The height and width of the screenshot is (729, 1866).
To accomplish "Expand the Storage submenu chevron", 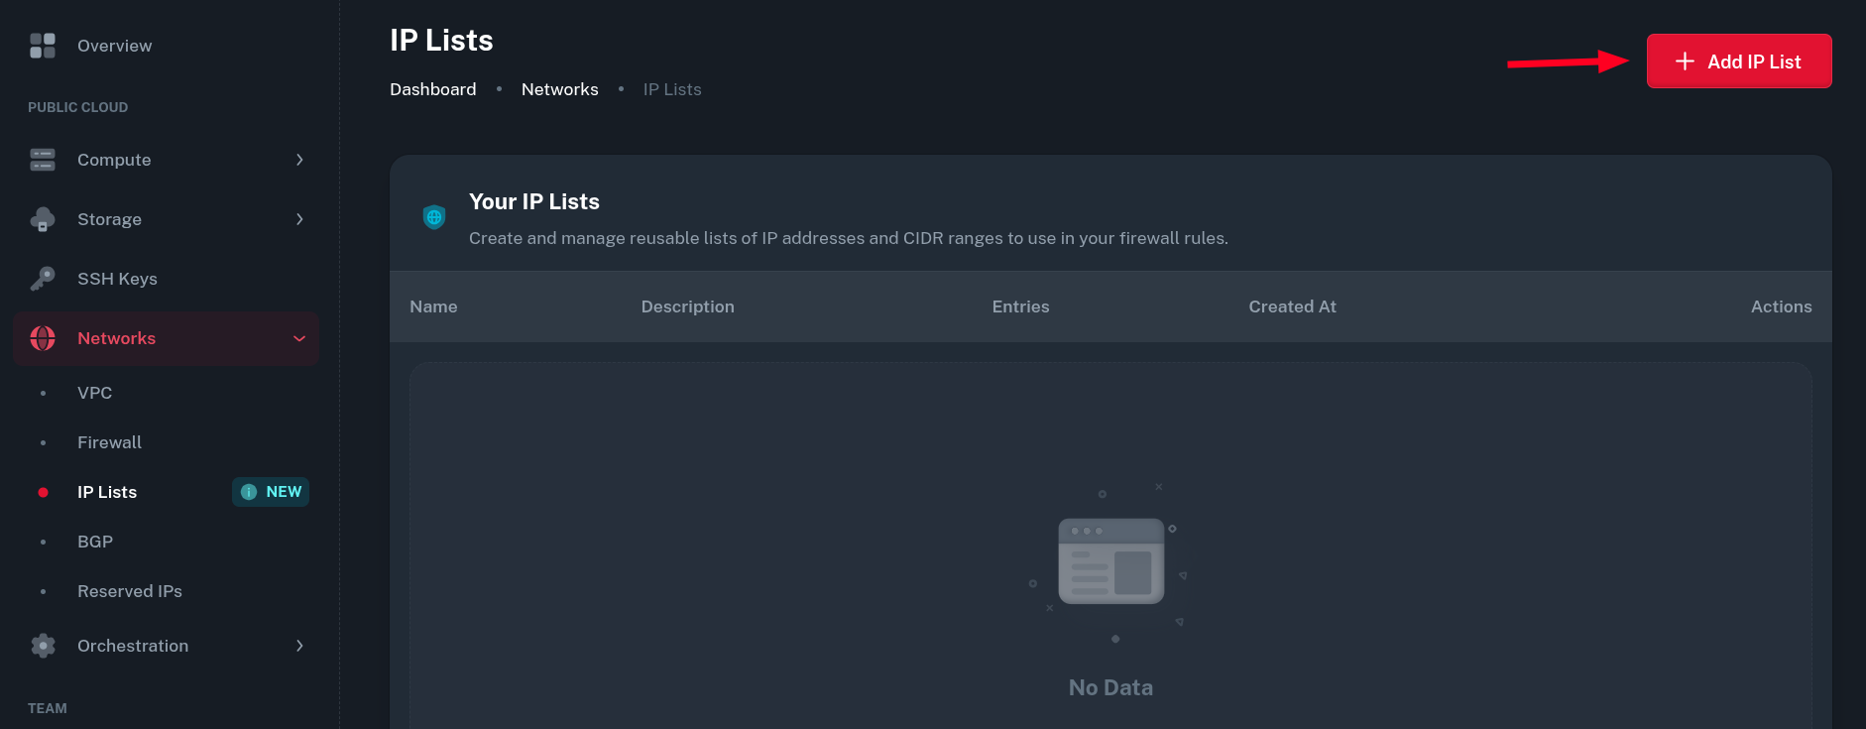I will [x=299, y=219].
